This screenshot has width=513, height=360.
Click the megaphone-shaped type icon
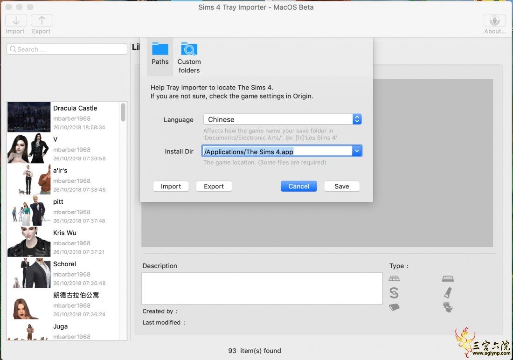click(394, 307)
